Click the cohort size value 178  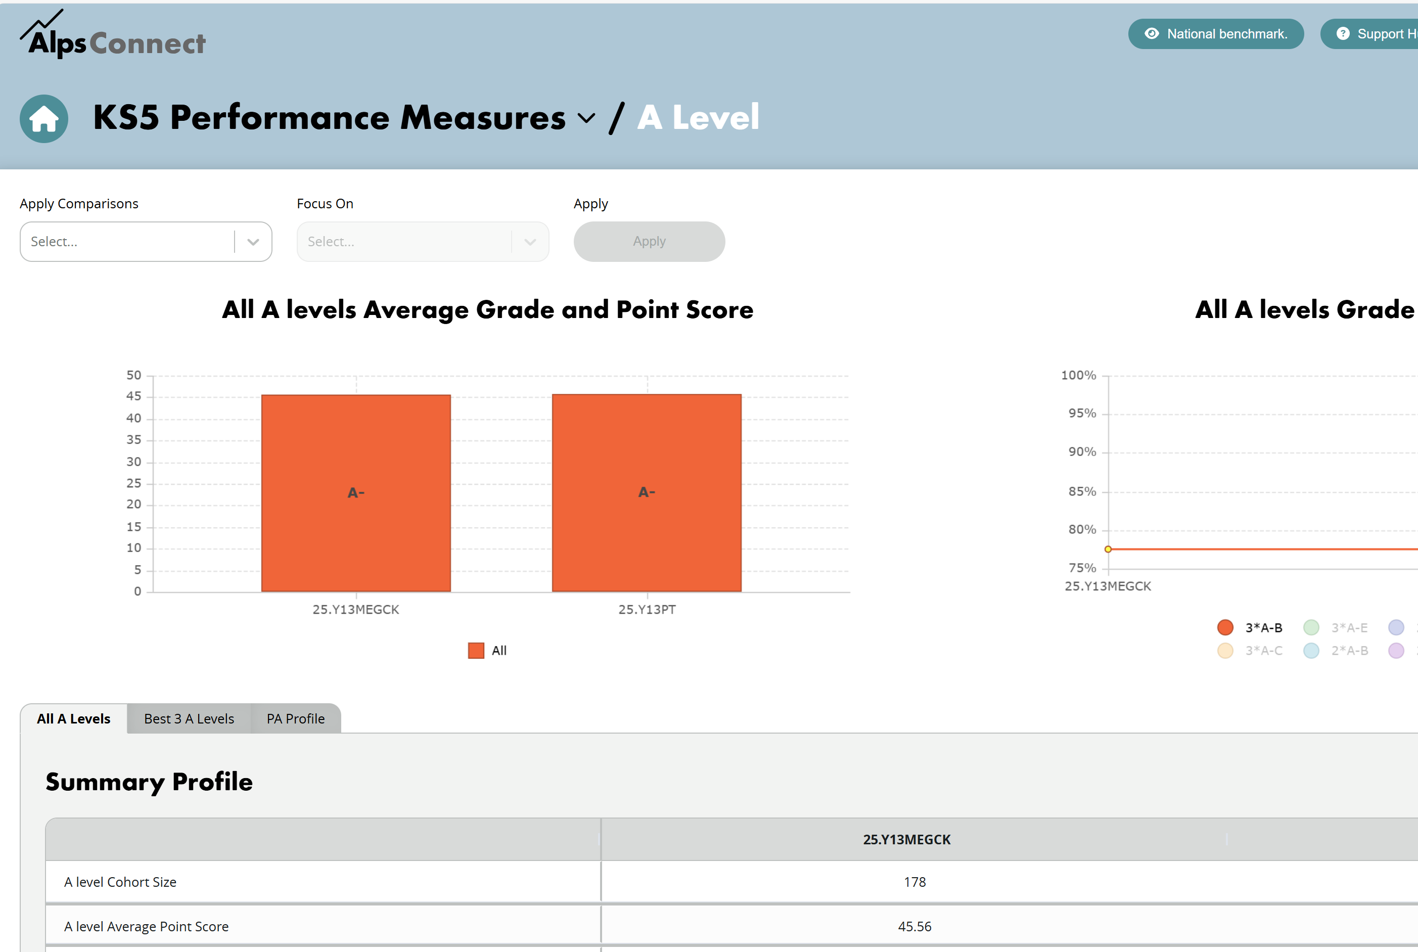[x=915, y=882]
